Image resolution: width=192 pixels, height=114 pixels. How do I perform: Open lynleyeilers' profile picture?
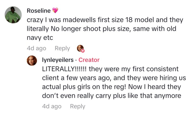(x=32, y=61)
